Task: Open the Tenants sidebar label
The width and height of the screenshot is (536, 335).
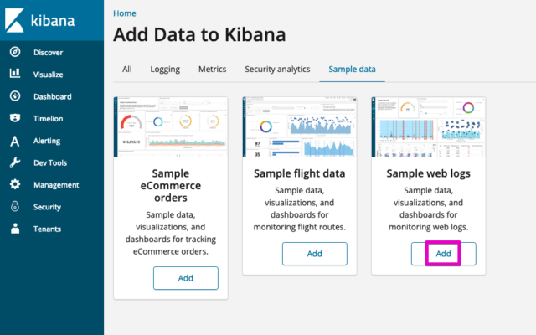Action: 47,229
